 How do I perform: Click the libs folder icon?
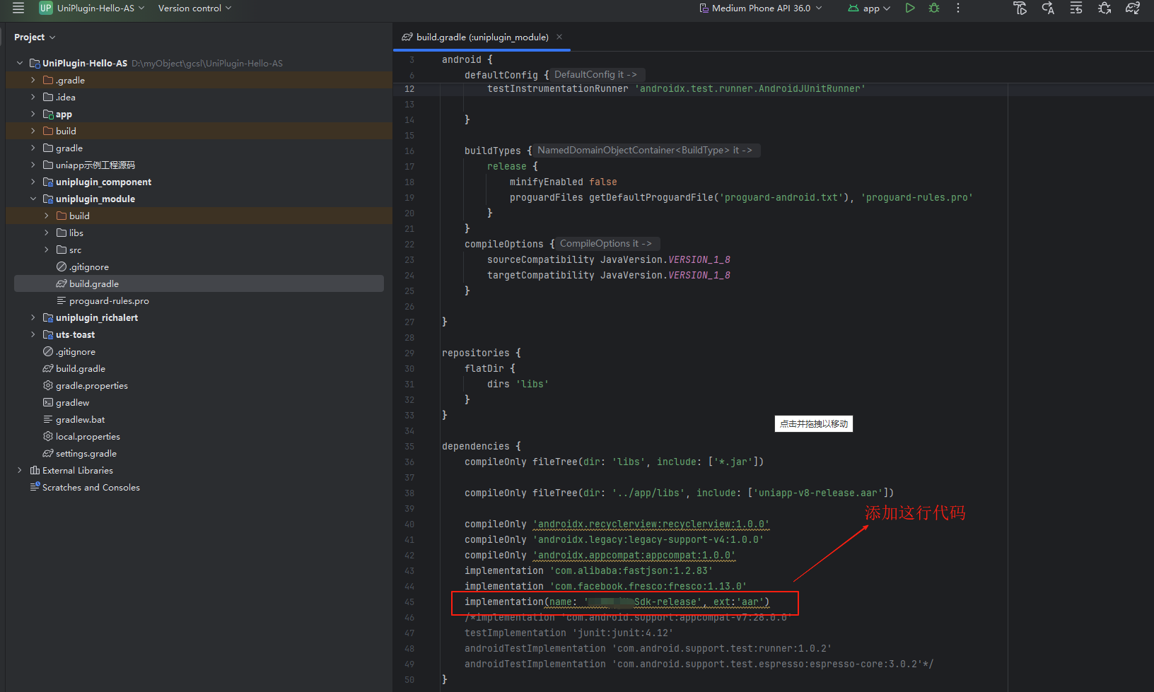coord(62,233)
